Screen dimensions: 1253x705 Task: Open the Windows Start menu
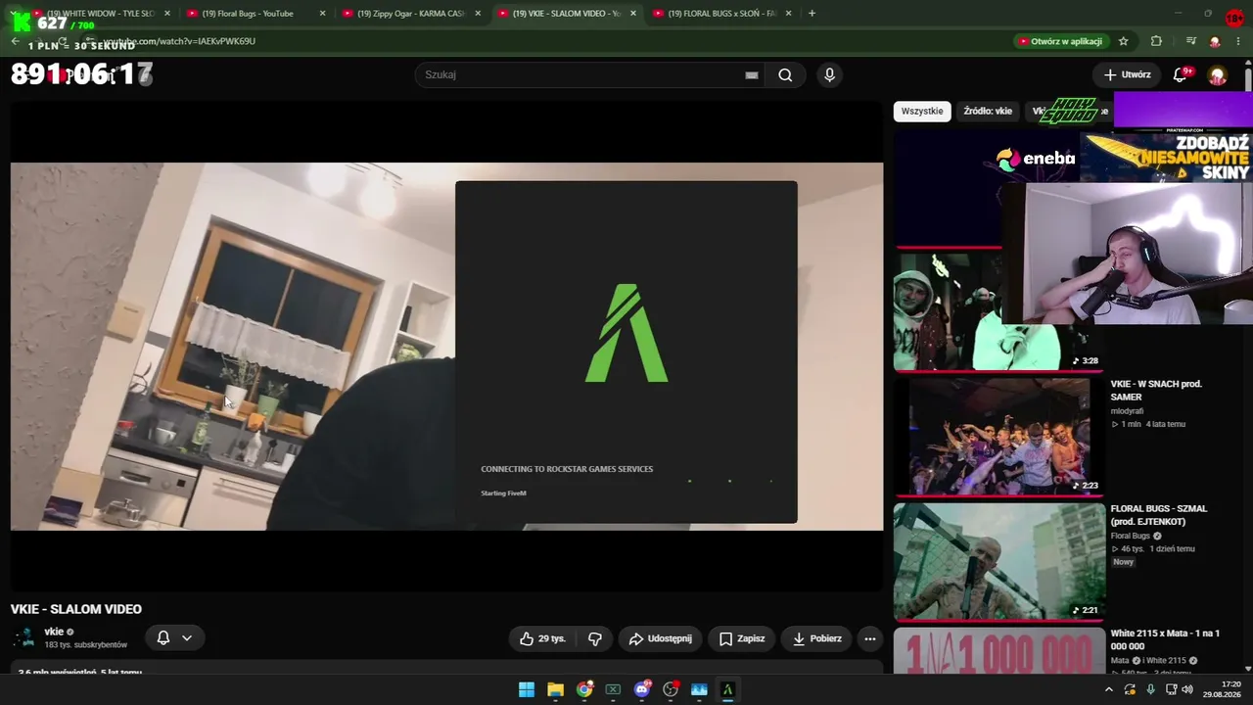click(x=527, y=689)
